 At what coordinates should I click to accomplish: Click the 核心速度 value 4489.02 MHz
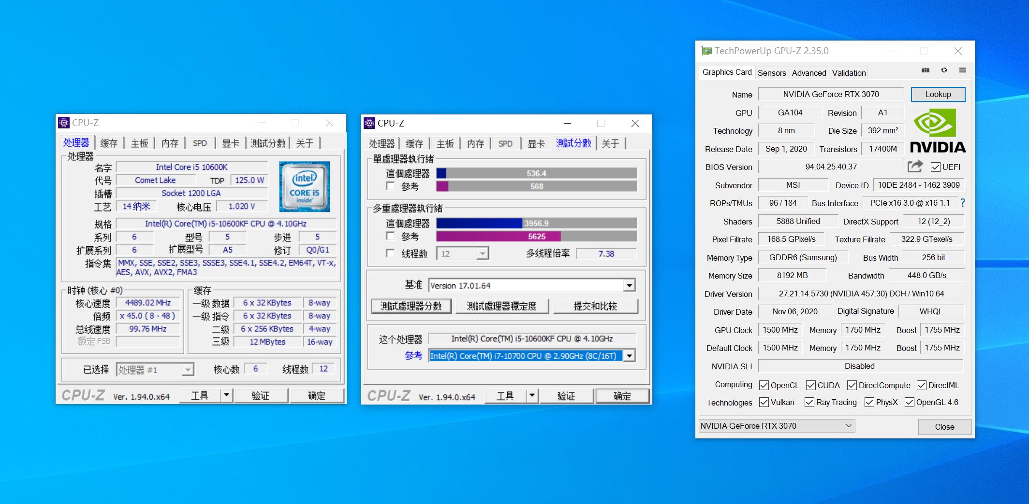pyautogui.click(x=148, y=303)
